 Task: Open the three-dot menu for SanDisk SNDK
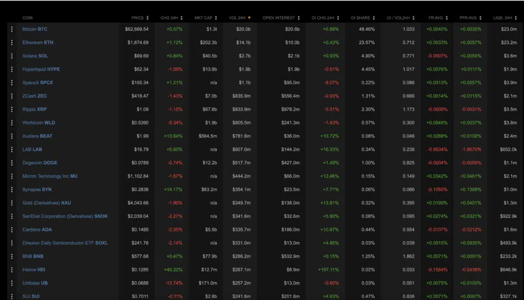(x=12, y=217)
